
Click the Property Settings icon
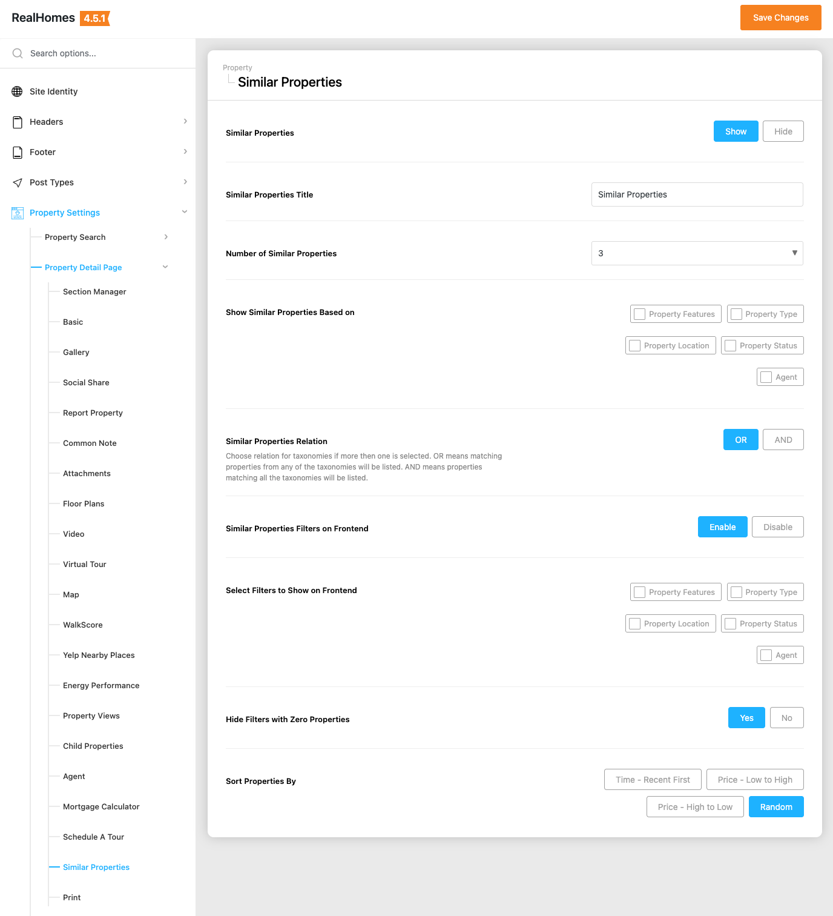(x=18, y=213)
